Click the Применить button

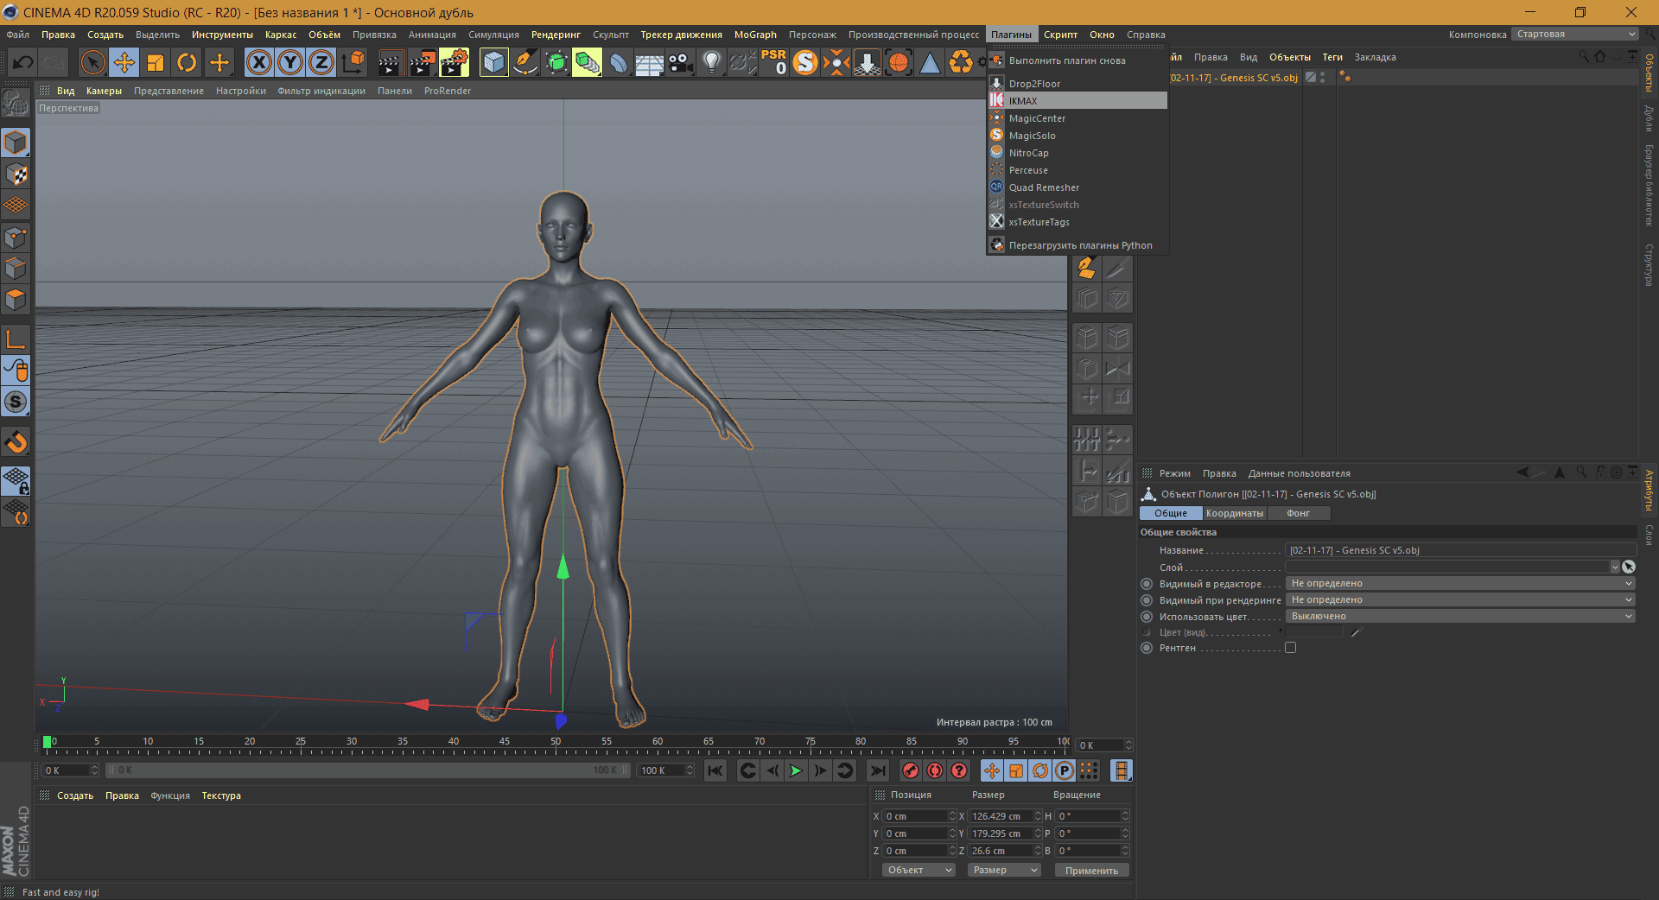[1091, 871]
